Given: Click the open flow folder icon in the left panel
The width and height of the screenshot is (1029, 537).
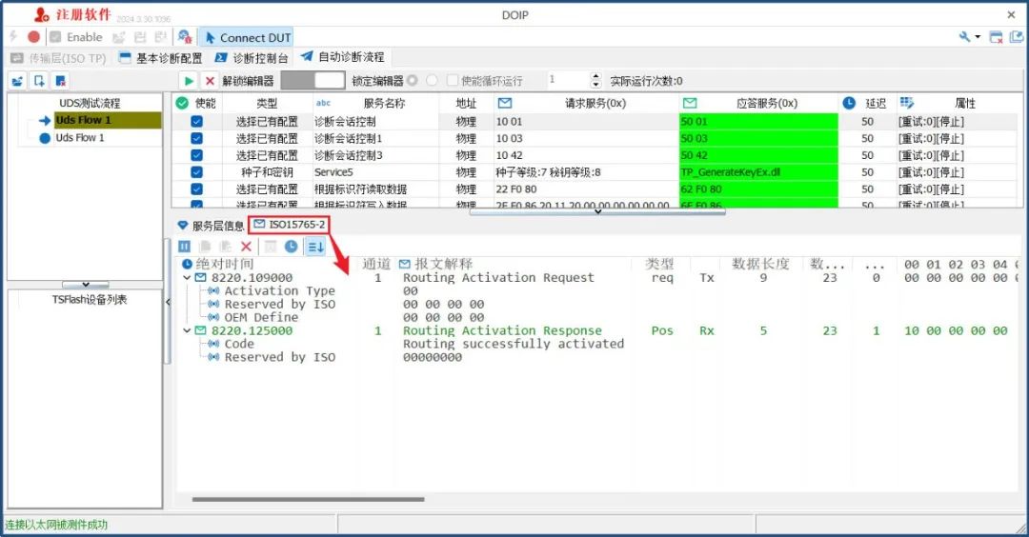Looking at the screenshot, I should (x=18, y=81).
